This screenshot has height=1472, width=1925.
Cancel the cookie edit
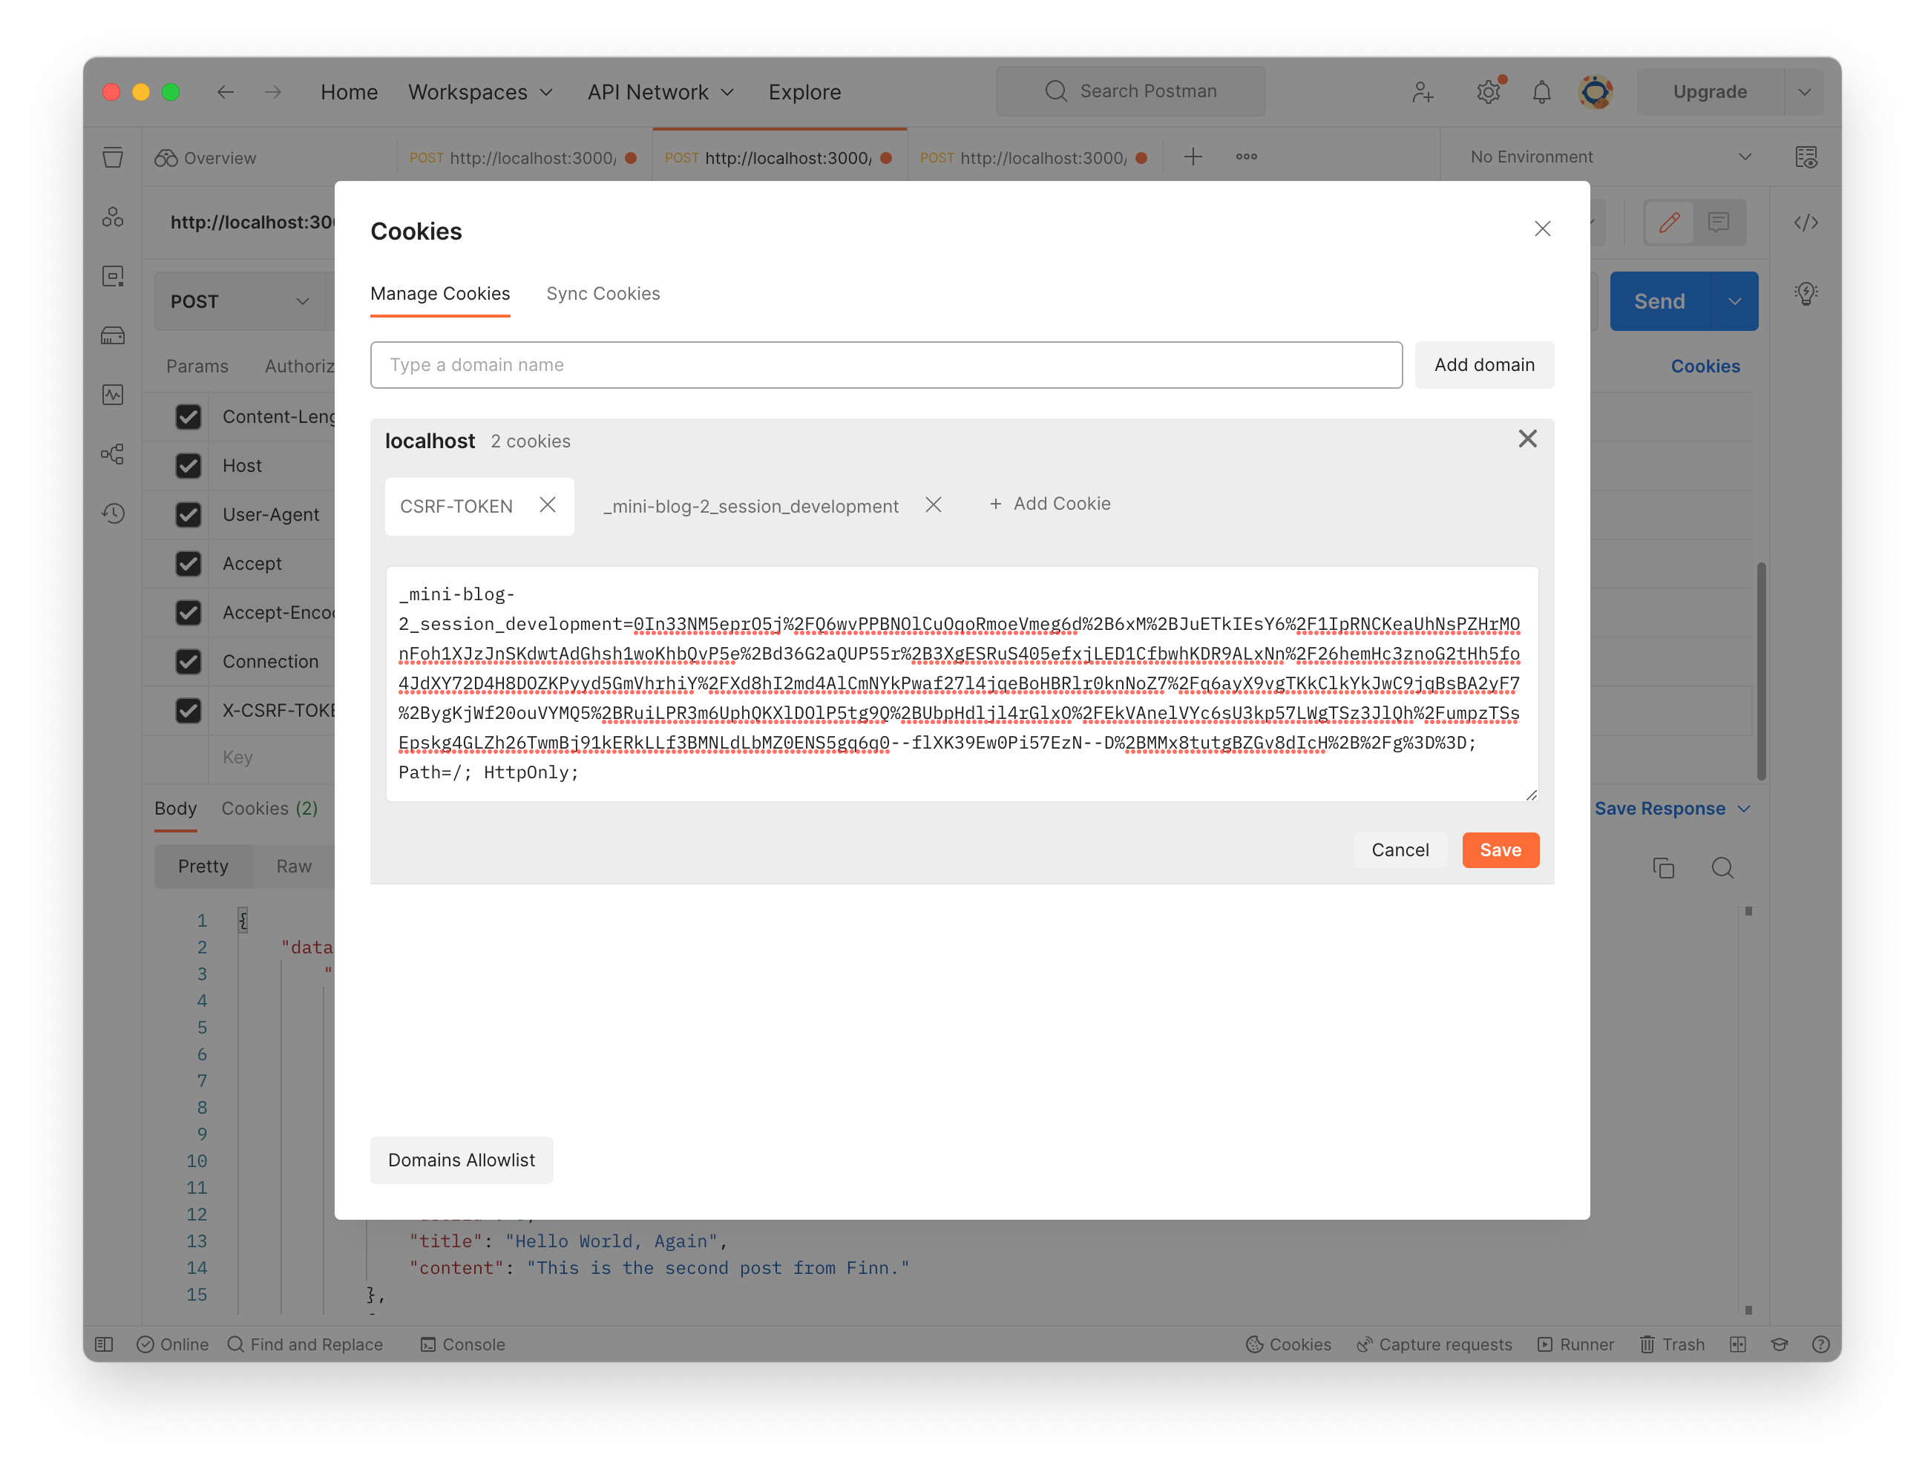pyautogui.click(x=1400, y=850)
